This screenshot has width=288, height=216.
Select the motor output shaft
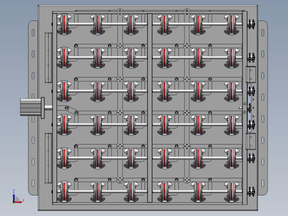(49, 107)
